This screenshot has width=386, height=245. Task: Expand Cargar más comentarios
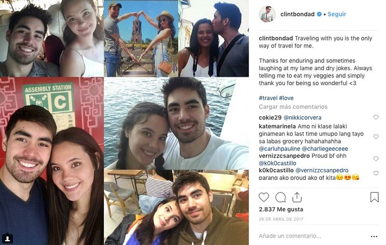coord(293,107)
